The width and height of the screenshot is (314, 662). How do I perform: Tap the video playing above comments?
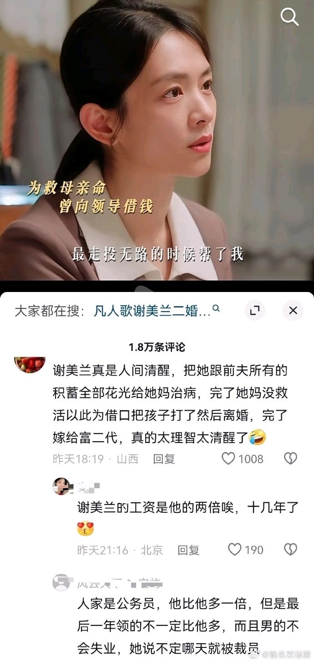tap(157, 140)
